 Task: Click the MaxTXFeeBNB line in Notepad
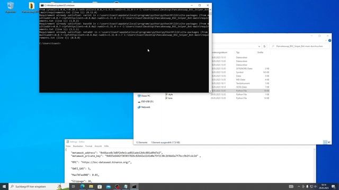click(x=85, y=175)
